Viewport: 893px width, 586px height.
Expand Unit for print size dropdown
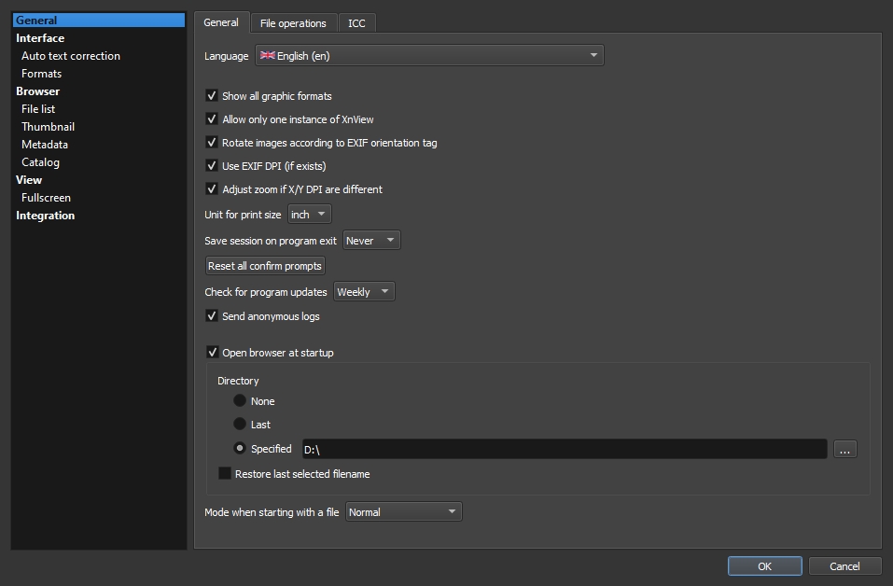310,215
